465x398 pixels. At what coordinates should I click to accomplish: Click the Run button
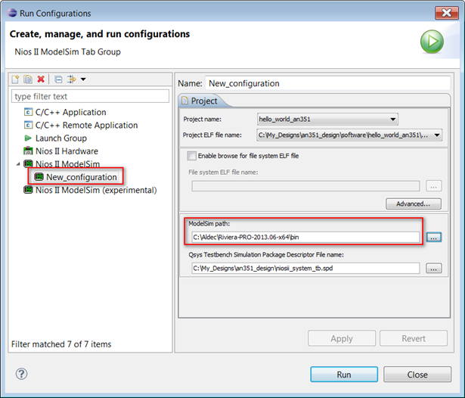[344, 375]
